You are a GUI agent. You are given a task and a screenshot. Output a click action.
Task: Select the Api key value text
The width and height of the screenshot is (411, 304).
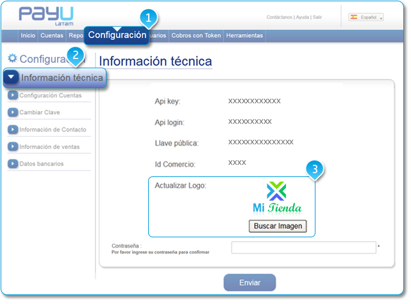tap(255, 101)
